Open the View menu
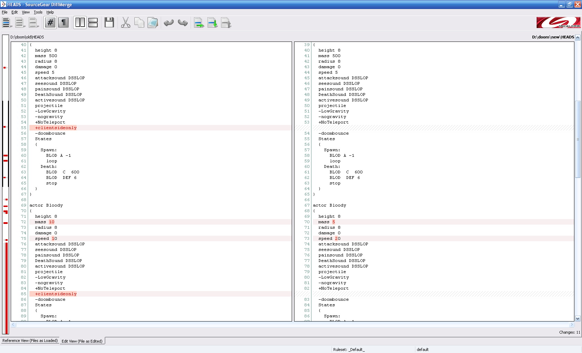The image size is (582, 353). (26, 12)
